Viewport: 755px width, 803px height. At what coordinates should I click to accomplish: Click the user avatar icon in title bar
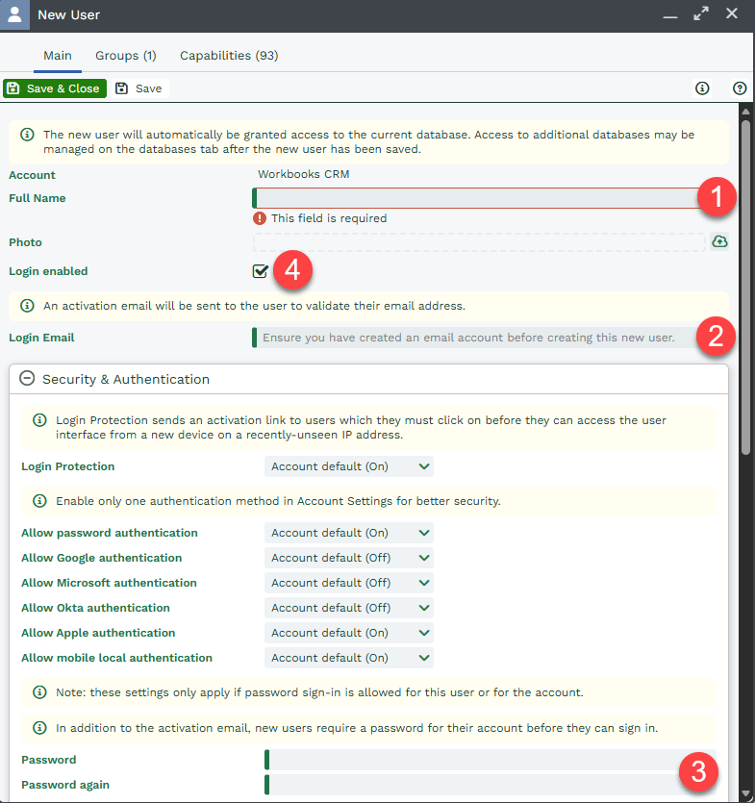point(14,15)
